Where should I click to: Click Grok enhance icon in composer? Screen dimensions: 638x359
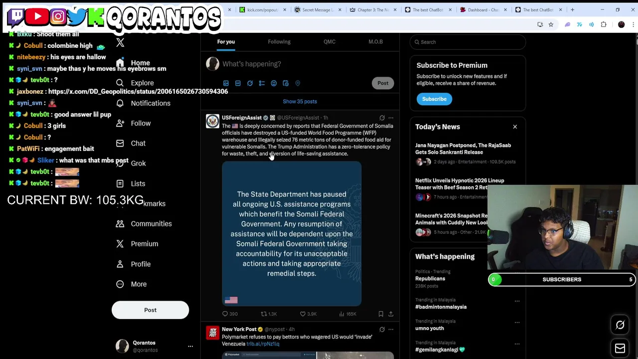tap(250, 83)
